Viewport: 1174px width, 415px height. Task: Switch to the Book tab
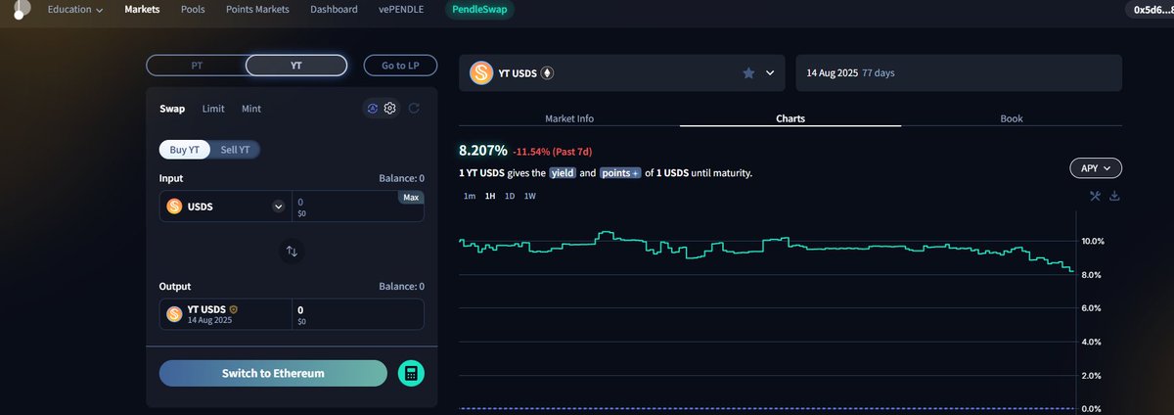[1012, 118]
